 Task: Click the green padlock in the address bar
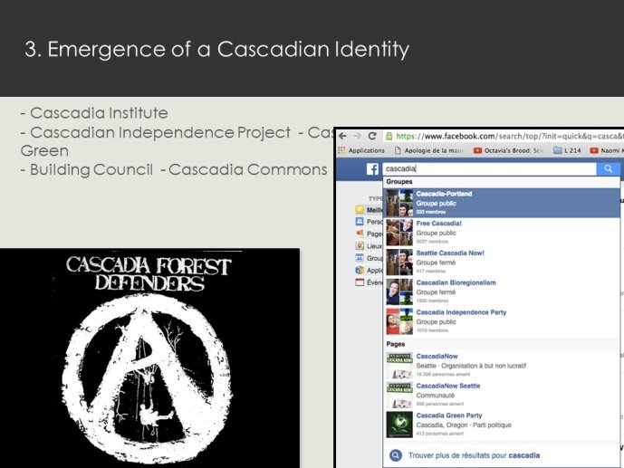[389, 136]
